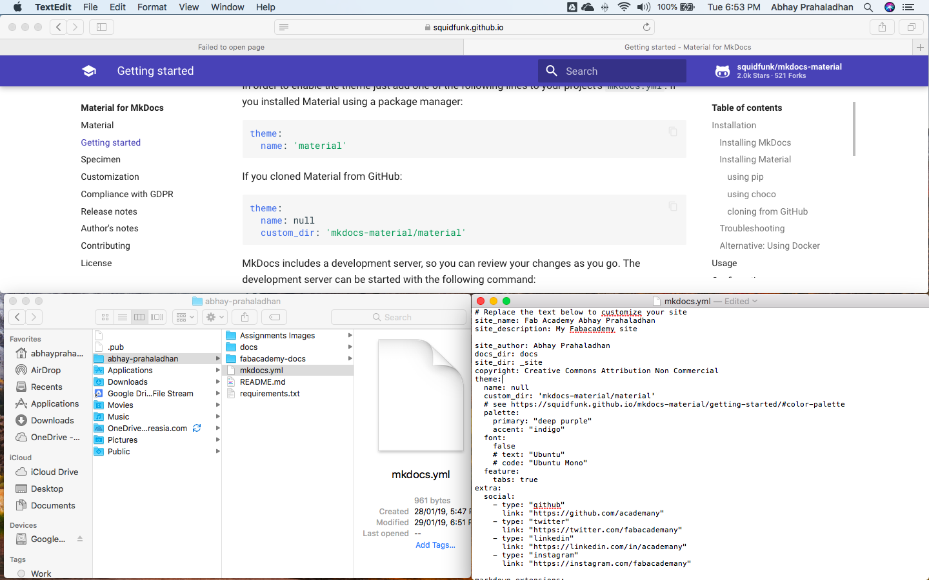The image size is (929, 580).
Task: Click the Finder search field
Action: (x=398, y=317)
